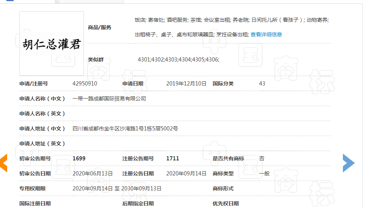Select registration number 42950910
The width and height of the screenshot is (371, 208).
(85, 84)
